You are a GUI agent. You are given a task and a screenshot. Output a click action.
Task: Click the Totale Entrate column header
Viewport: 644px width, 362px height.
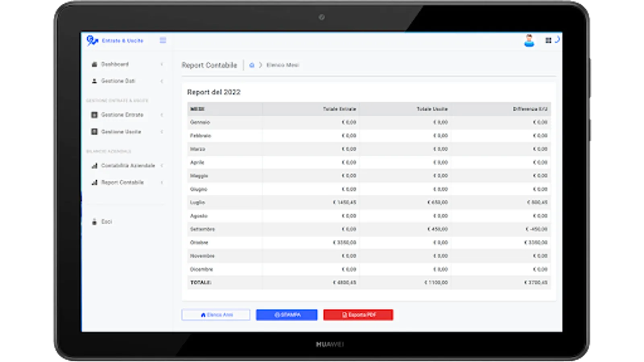click(339, 109)
